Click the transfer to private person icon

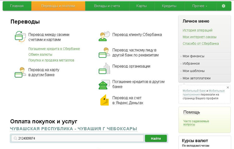[104, 53]
